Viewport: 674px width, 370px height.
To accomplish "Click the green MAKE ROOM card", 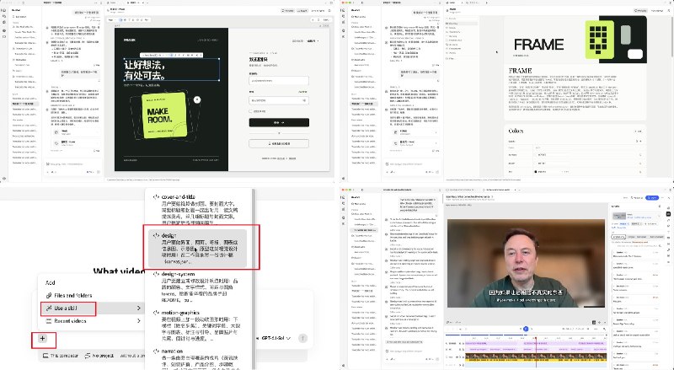I will [164, 115].
